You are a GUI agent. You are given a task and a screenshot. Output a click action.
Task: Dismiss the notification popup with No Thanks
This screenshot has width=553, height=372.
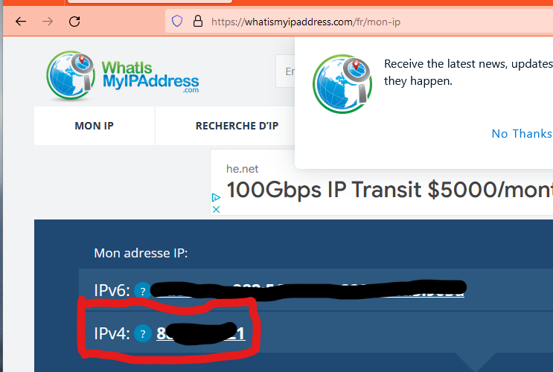522,134
